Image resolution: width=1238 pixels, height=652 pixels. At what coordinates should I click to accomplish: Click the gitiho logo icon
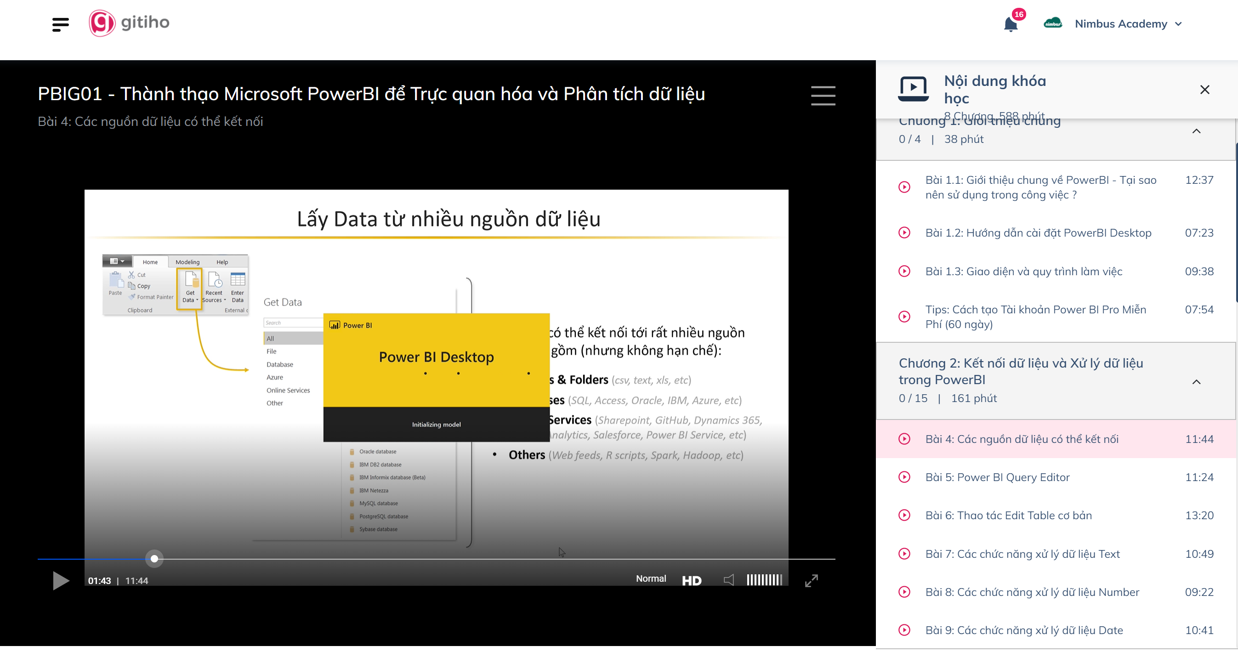pos(102,23)
